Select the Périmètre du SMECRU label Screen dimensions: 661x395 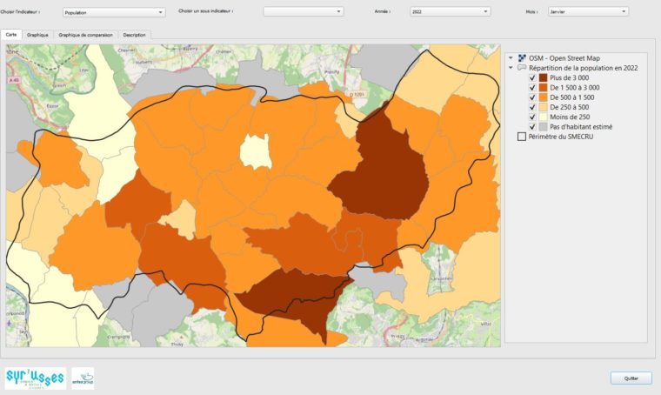(x=561, y=137)
